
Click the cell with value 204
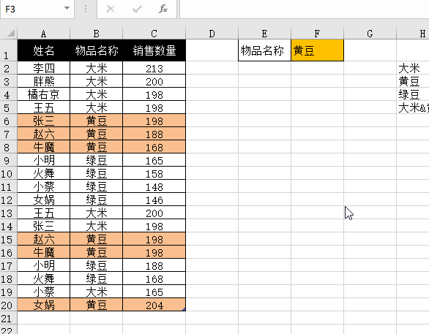pos(154,305)
